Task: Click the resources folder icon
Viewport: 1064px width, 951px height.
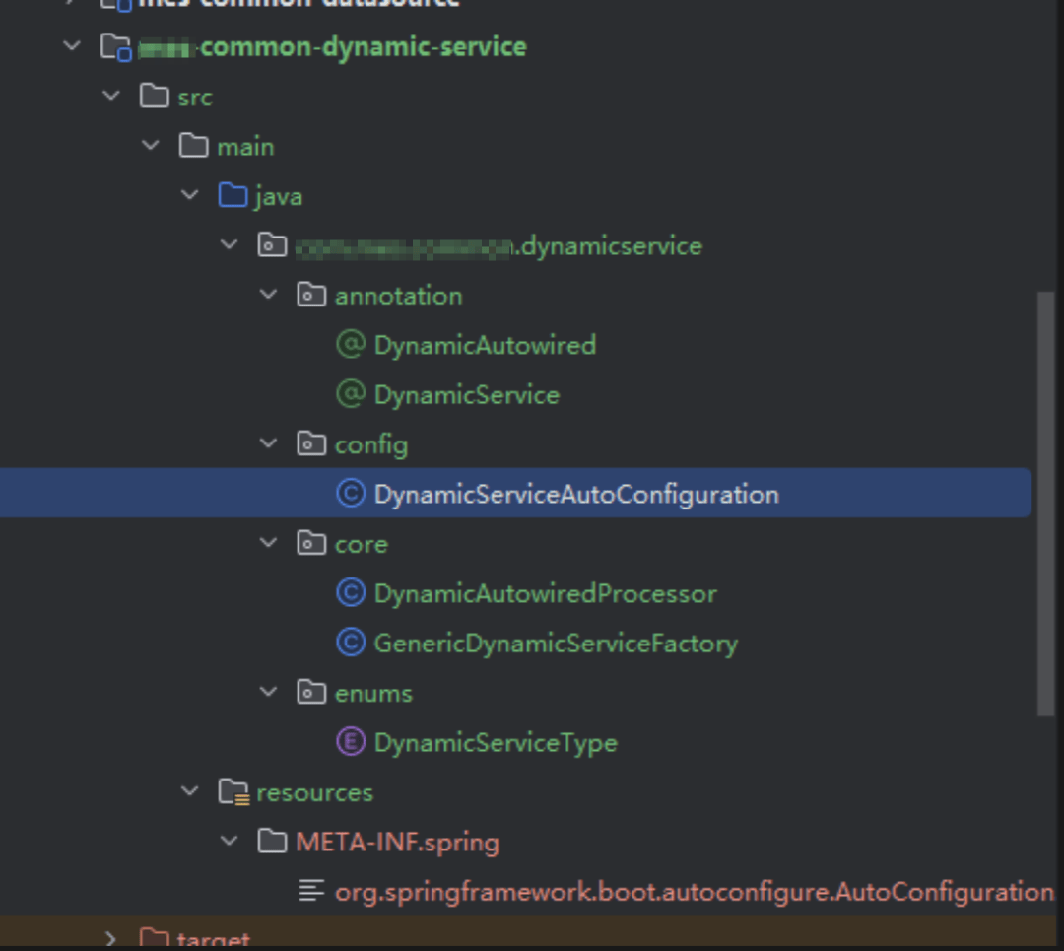Action: point(233,792)
